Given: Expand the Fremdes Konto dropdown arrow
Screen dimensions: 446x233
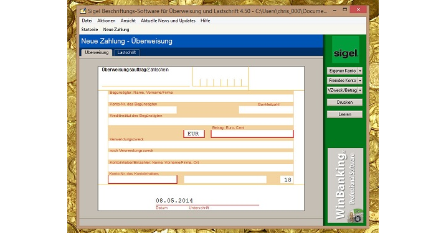Looking at the screenshot, I should click(360, 81).
